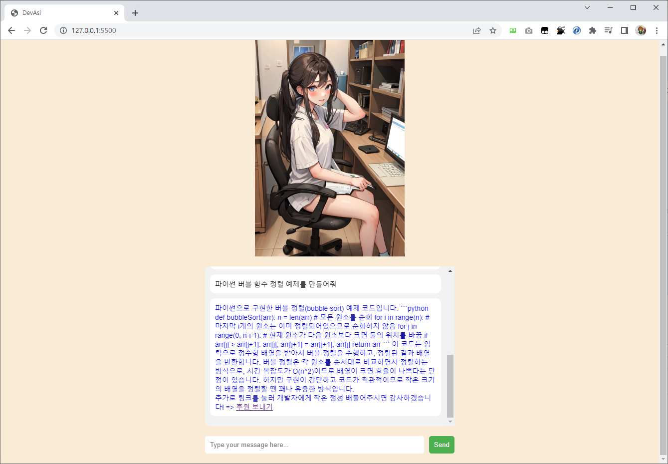Open the tab search dropdown chevron
This screenshot has height=464, width=668.
click(587, 7)
